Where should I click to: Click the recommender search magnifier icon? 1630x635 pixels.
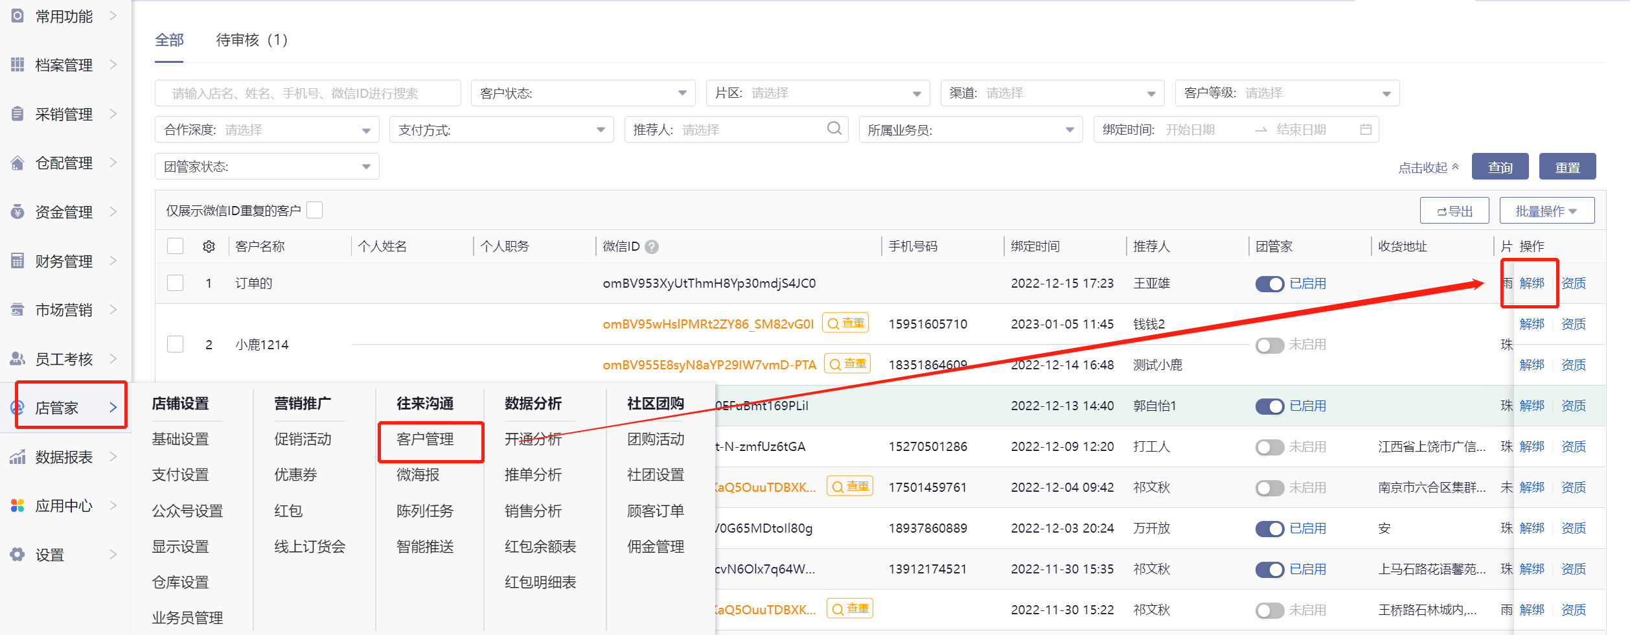834,129
